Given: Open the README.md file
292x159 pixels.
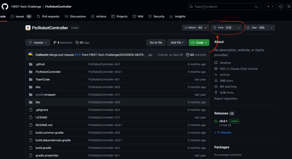Looking at the screenshot, I should coord(44,125).
